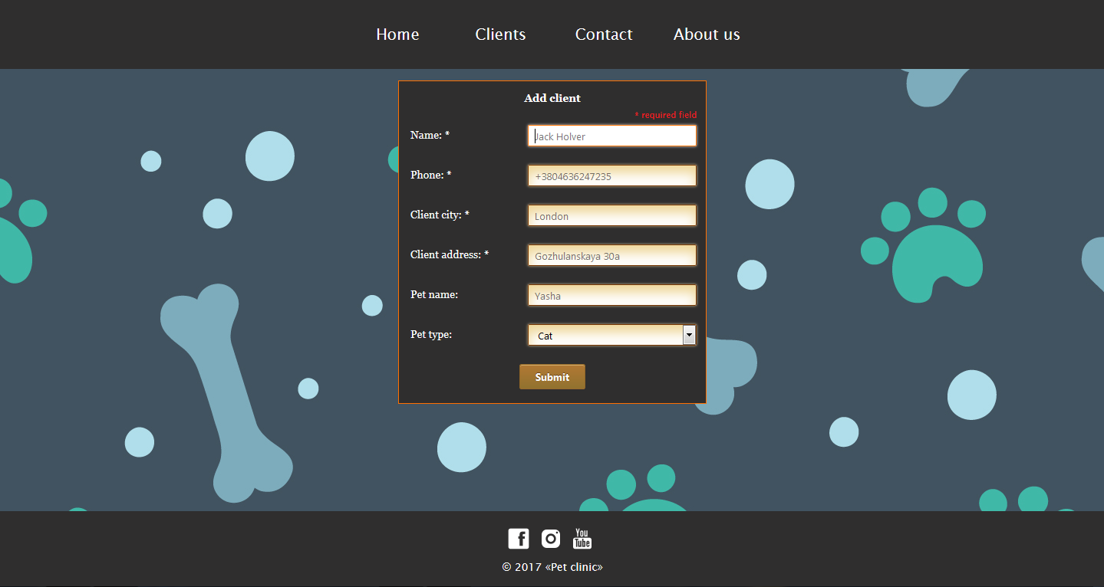Click the Name field label
Image resolution: width=1104 pixels, height=587 pixels.
pyautogui.click(x=430, y=134)
